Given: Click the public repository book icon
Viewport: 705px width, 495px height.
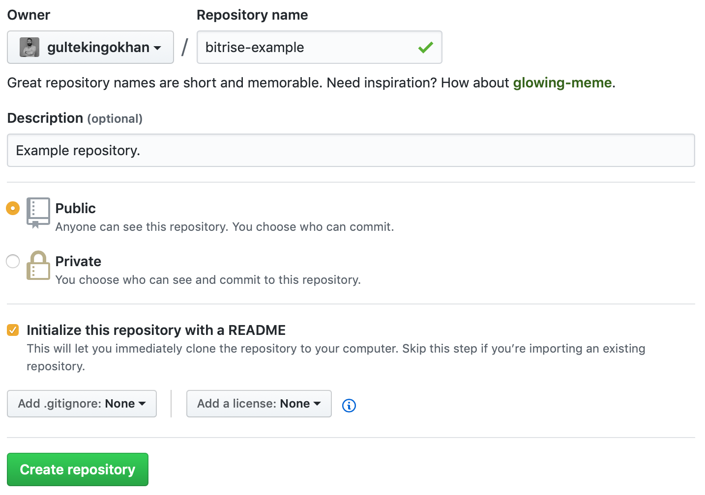Looking at the screenshot, I should [38, 213].
